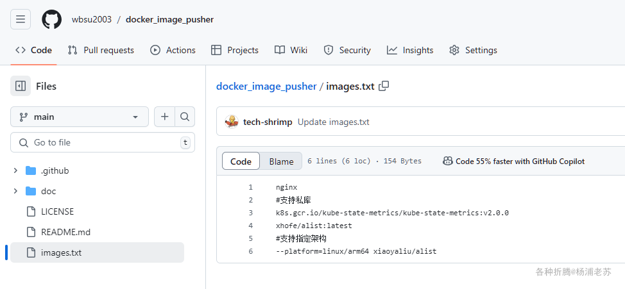Click the tech-shrimp avatar image
The image size is (625, 289).
point(232,122)
